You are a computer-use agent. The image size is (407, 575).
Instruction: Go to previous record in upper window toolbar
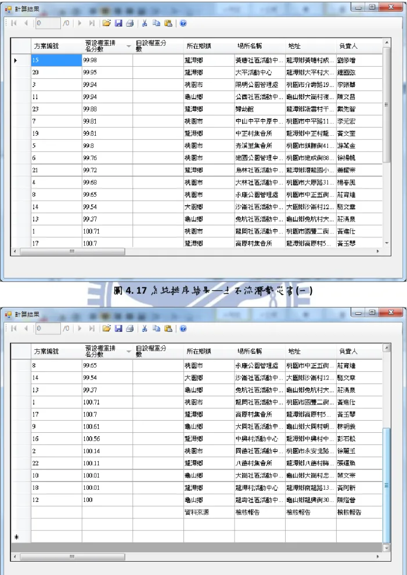26,23
